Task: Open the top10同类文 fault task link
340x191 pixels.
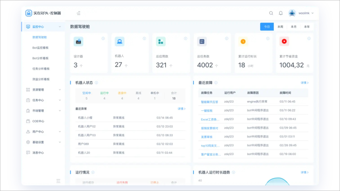Action: [x=210, y=145]
